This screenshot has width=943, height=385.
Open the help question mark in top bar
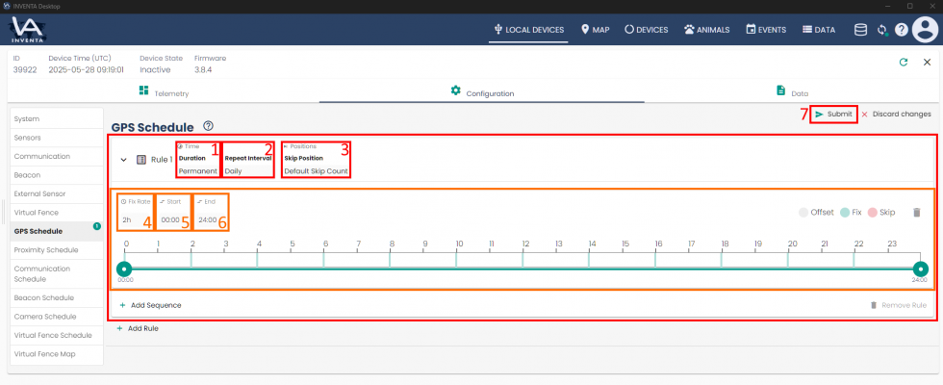[902, 30]
